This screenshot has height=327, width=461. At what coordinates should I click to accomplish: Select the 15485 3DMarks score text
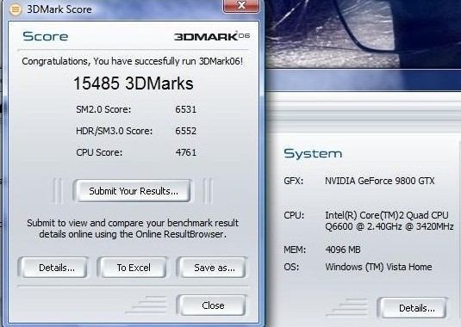[x=133, y=83]
